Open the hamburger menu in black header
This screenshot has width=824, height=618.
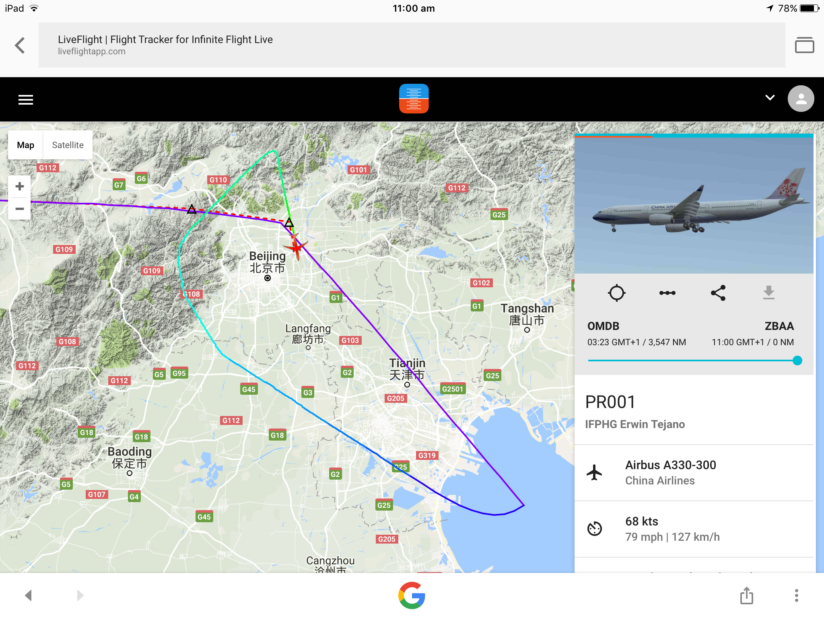(x=26, y=99)
